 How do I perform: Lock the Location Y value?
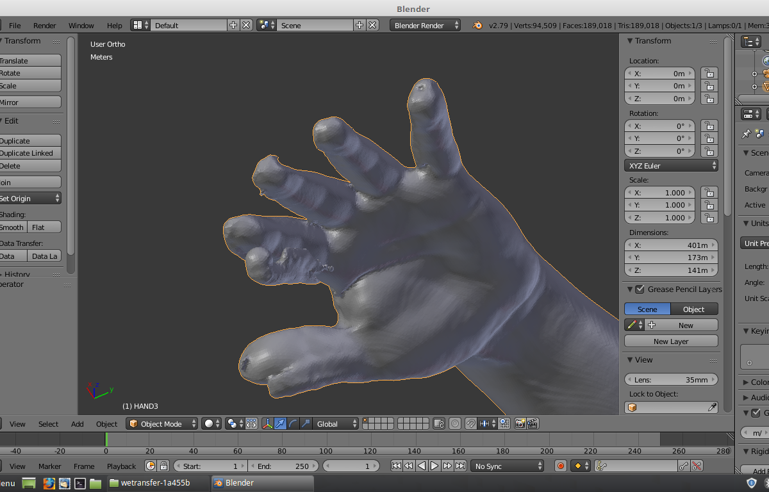point(709,86)
